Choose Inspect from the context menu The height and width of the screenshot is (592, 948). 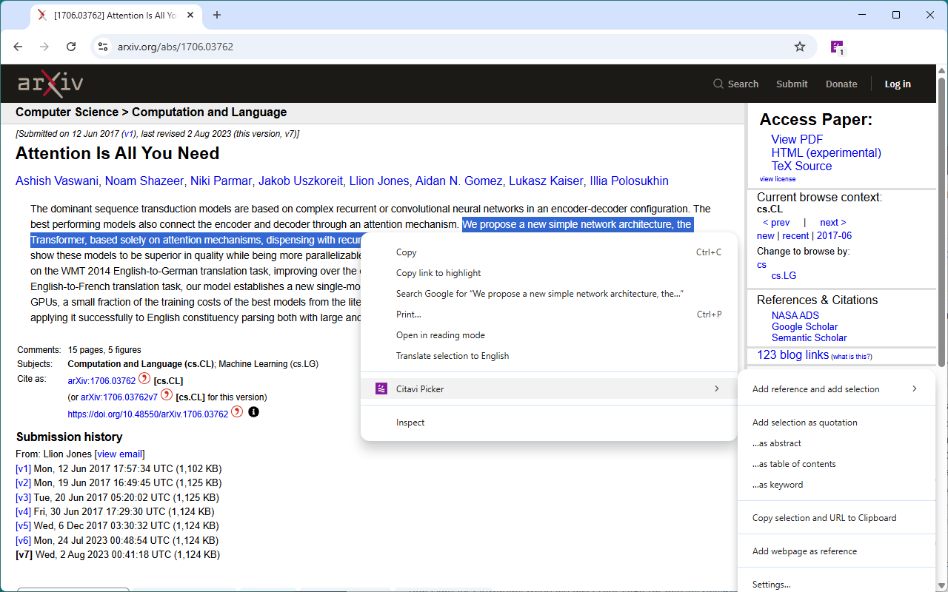(549, 423)
